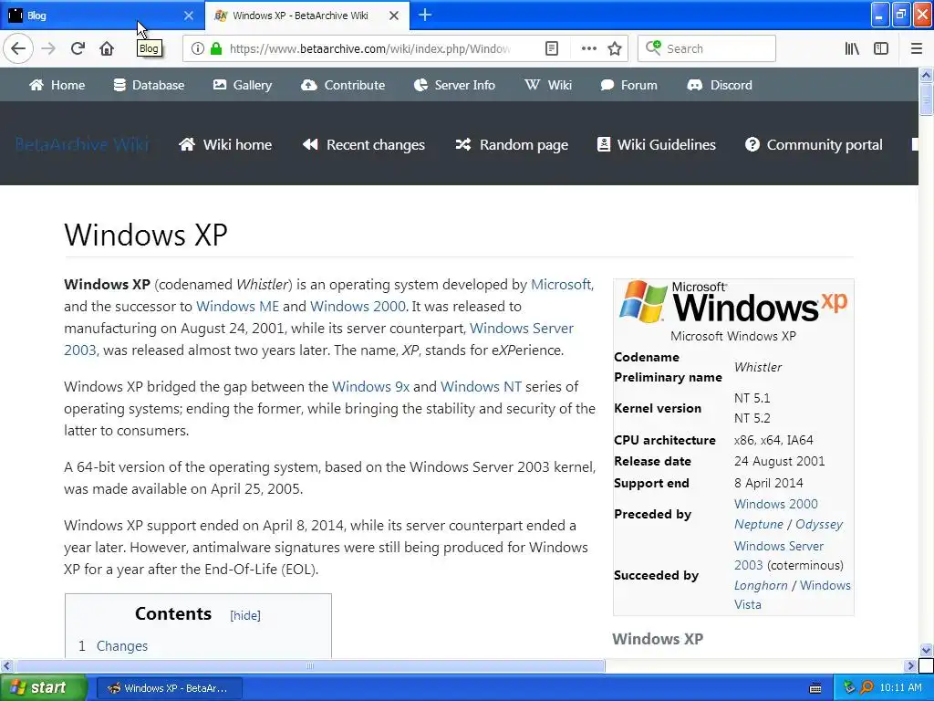Image resolution: width=934 pixels, height=701 pixels.
Task: Follow the Microsoft link in intro
Action: tap(561, 285)
